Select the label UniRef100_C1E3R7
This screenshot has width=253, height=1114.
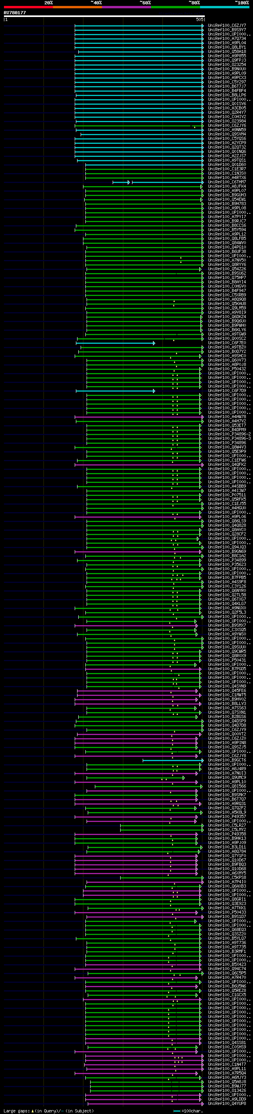pyautogui.click(x=227, y=169)
